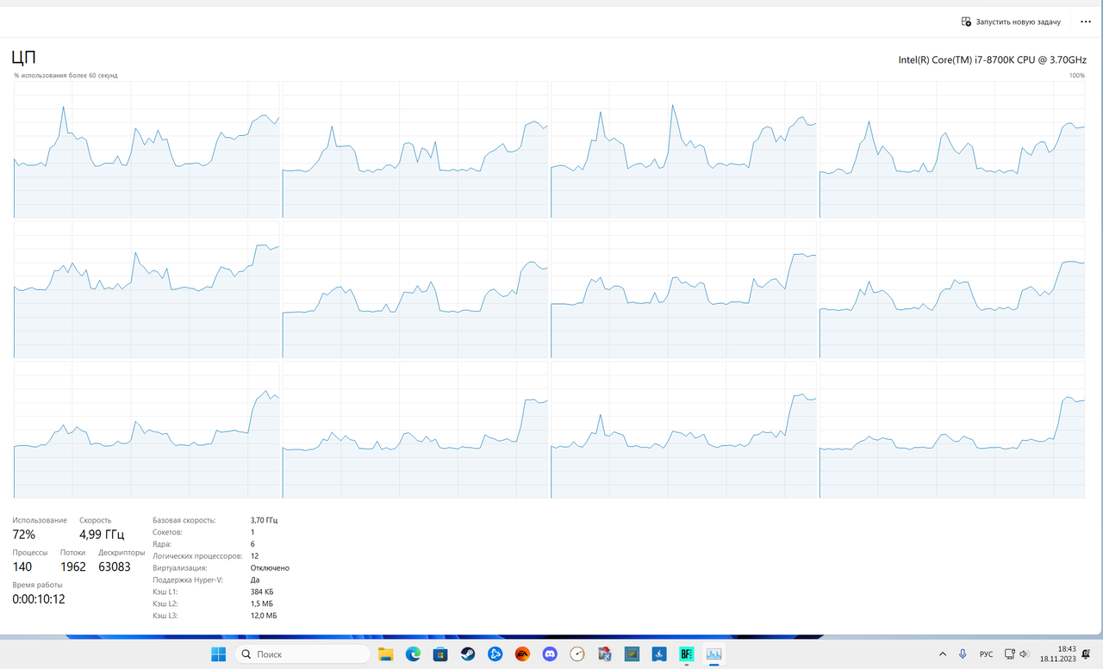The image size is (1103, 669).
Task: Click the graph caption about 60 seconds usage
Action: [65, 76]
